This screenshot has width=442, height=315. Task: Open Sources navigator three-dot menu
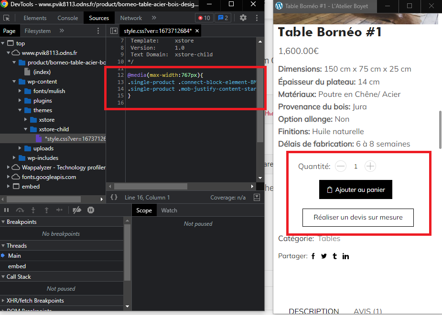(98, 31)
